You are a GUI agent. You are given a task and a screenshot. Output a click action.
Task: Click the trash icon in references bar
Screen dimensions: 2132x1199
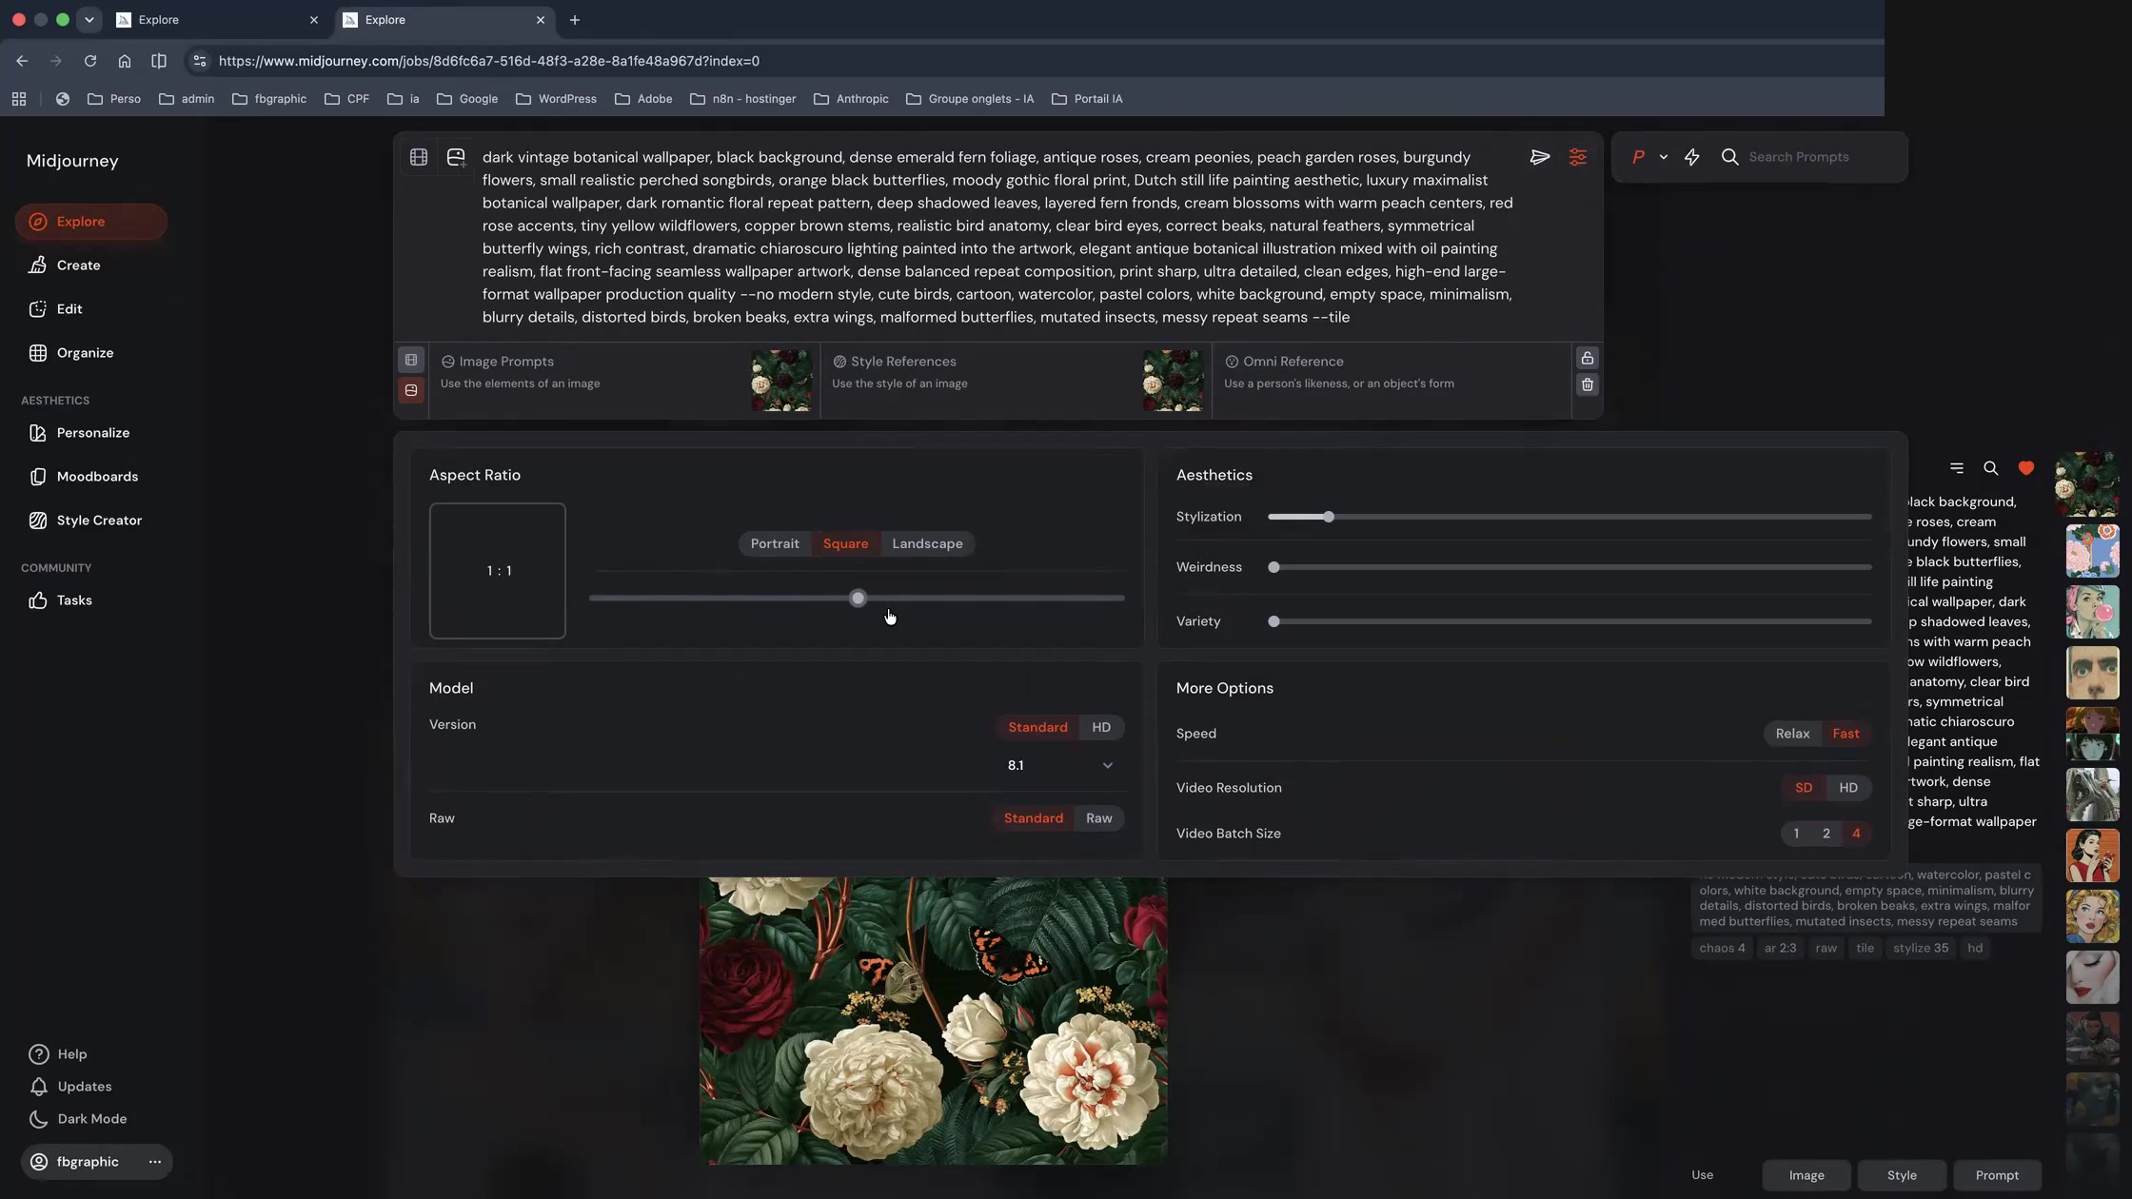[x=1587, y=385]
